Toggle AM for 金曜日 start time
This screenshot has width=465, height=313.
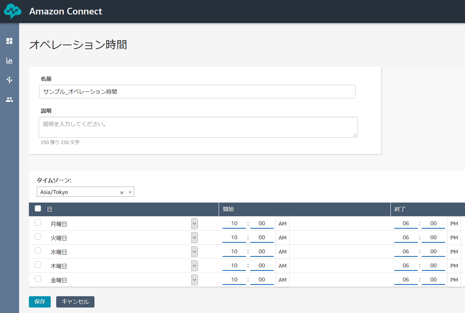click(283, 280)
